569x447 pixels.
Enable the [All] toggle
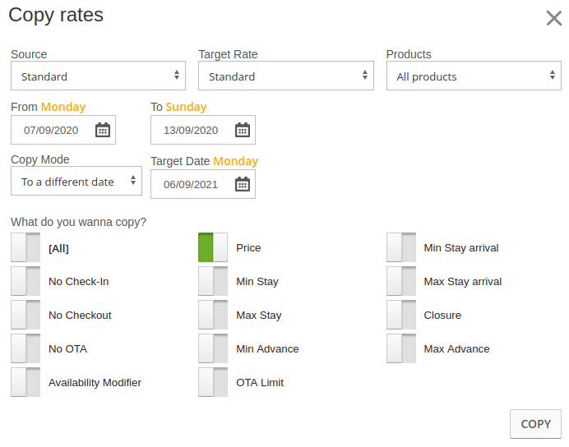[25, 247]
